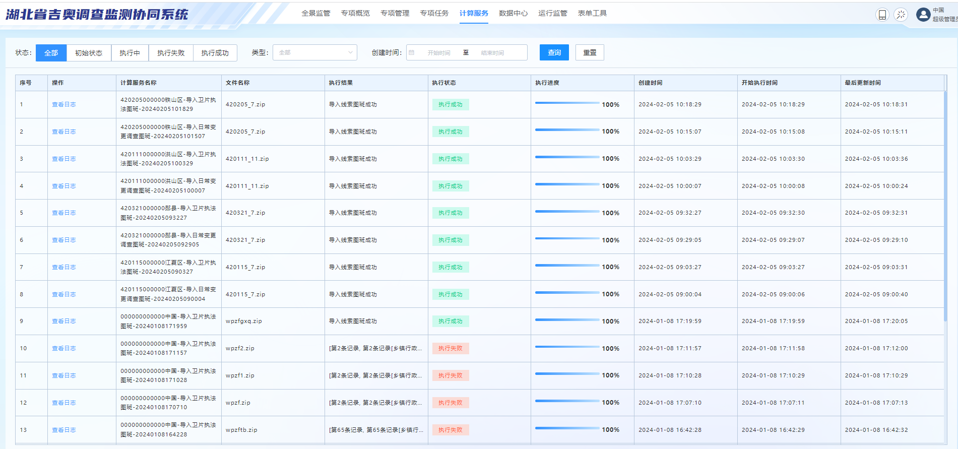Open the 类型 dropdown
This screenshot has height=449, width=958.
tap(315, 52)
